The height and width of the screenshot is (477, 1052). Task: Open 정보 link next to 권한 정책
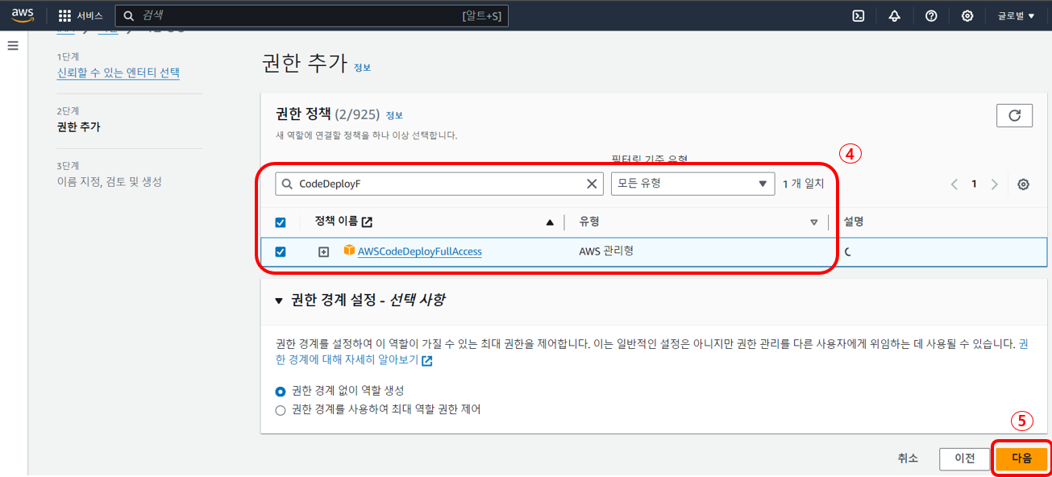(394, 115)
